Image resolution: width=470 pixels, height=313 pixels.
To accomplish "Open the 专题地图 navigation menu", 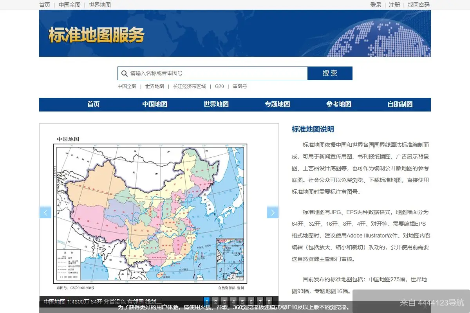I will [x=277, y=104].
